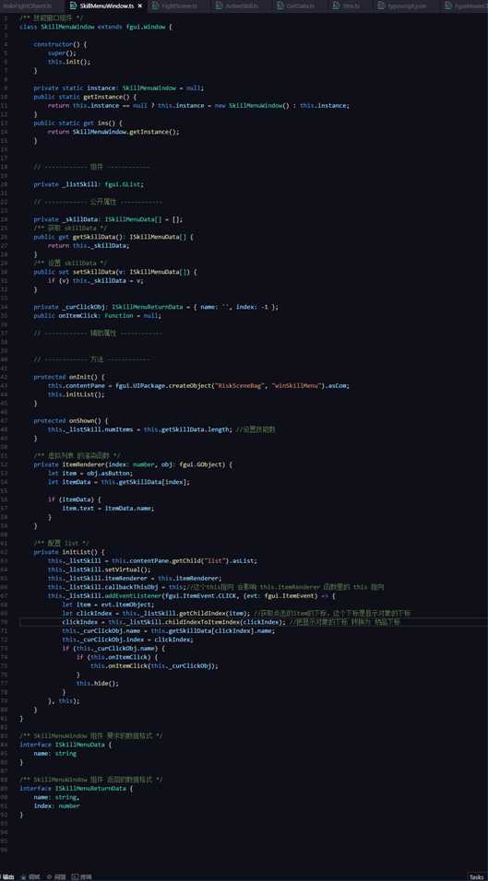Click 'this._listSkill.setVirtual();' line
Viewport: 488px width, 881px height.
[99, 570]
